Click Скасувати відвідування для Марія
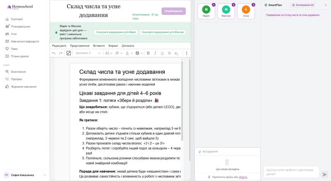 116,32
